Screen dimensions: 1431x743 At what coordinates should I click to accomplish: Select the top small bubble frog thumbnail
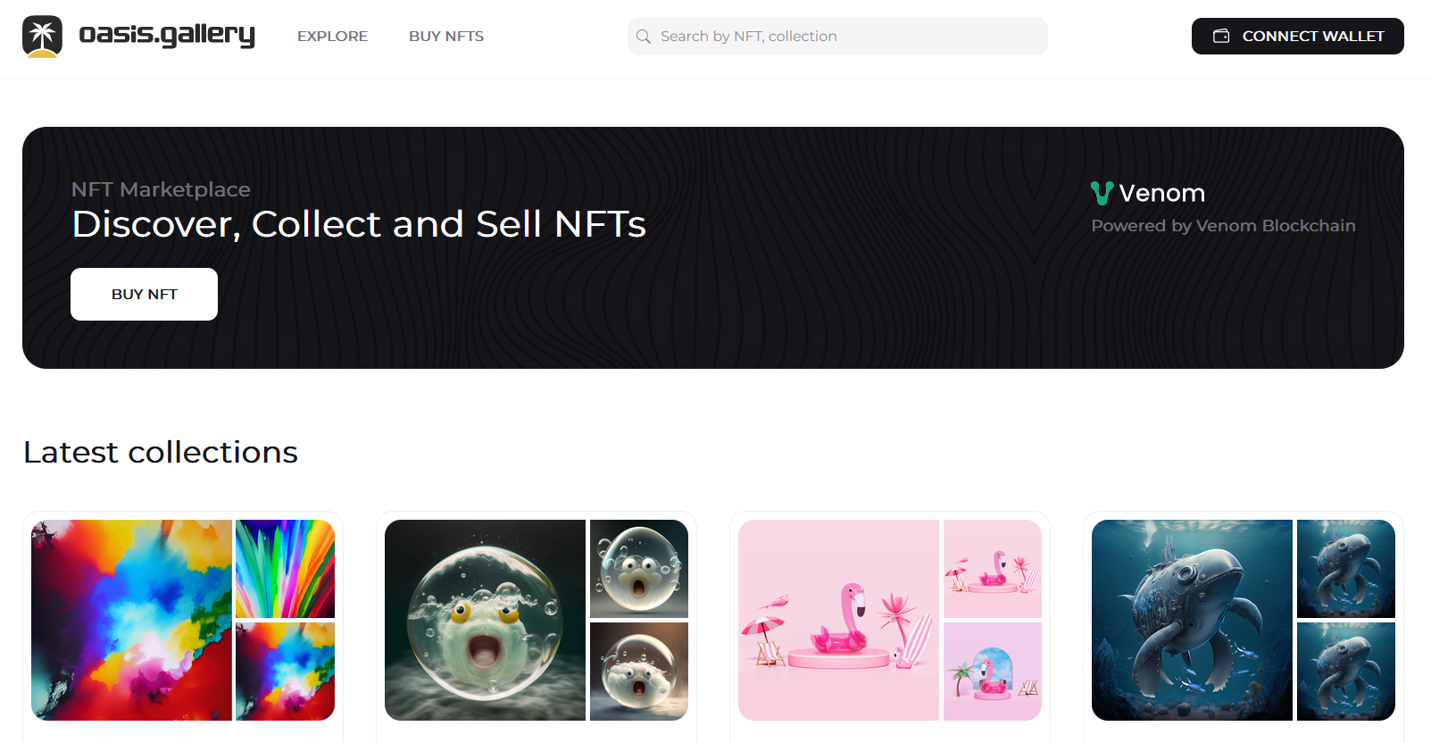click(638, 569)
